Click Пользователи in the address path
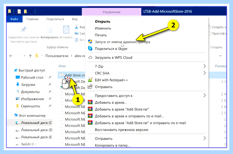 [57, 56]
